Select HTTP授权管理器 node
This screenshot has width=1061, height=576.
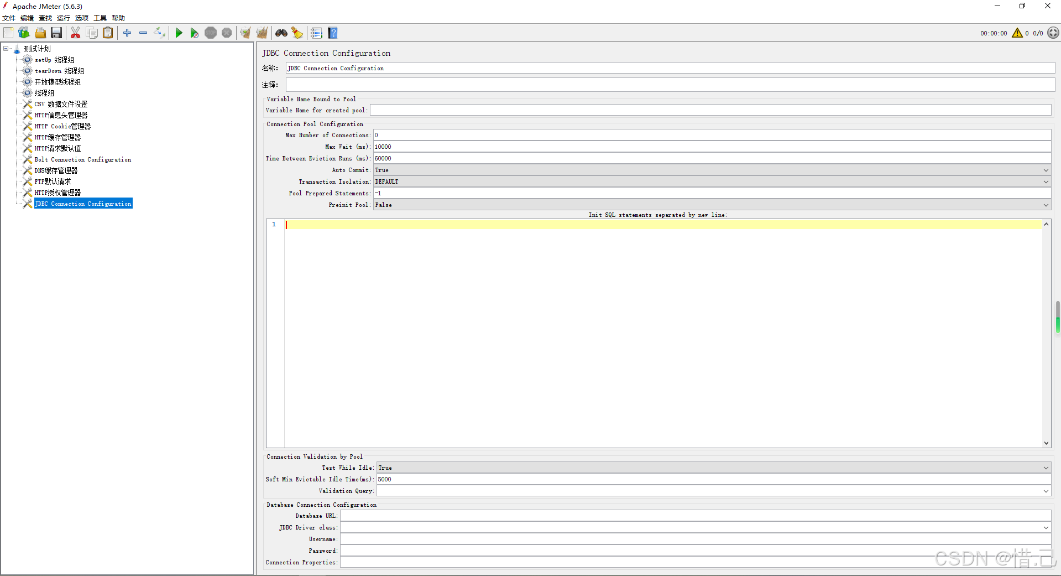58,193
